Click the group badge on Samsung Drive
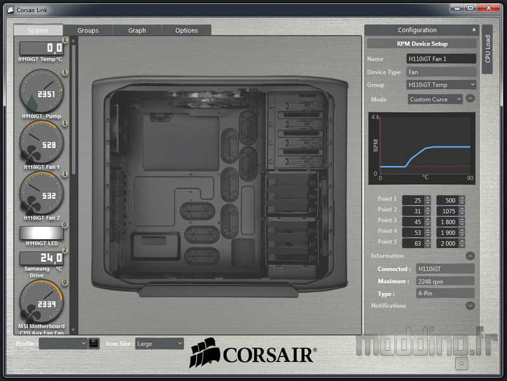This screenshot has width=507, height=381. (x=65, y=250)
